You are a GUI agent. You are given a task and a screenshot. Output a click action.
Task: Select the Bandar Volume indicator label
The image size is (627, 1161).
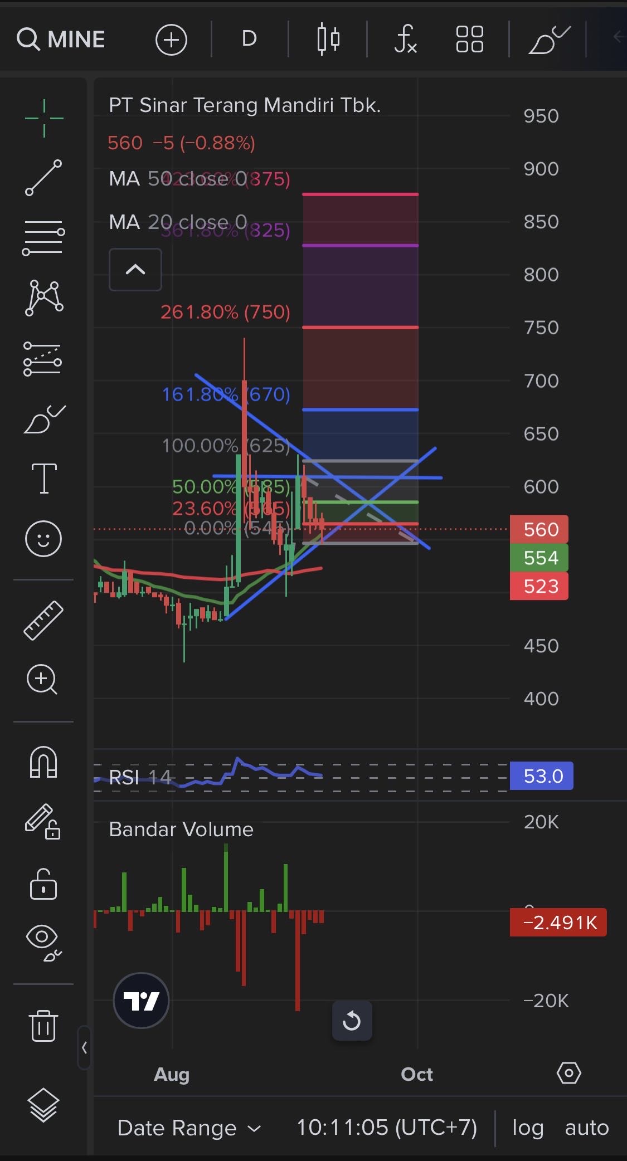(181, 829)
